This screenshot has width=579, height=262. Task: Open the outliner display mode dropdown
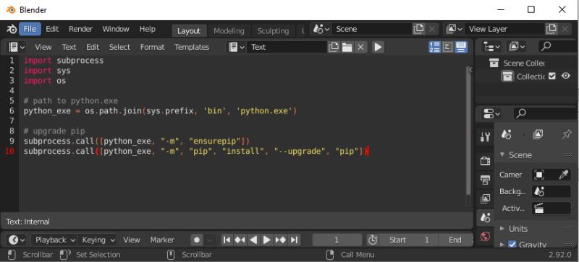516,46
